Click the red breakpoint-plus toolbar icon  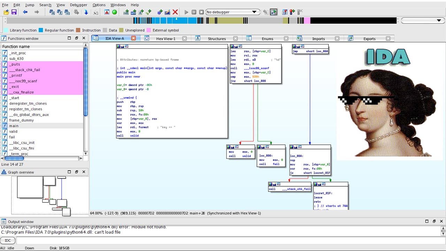(x=292, y=12)
